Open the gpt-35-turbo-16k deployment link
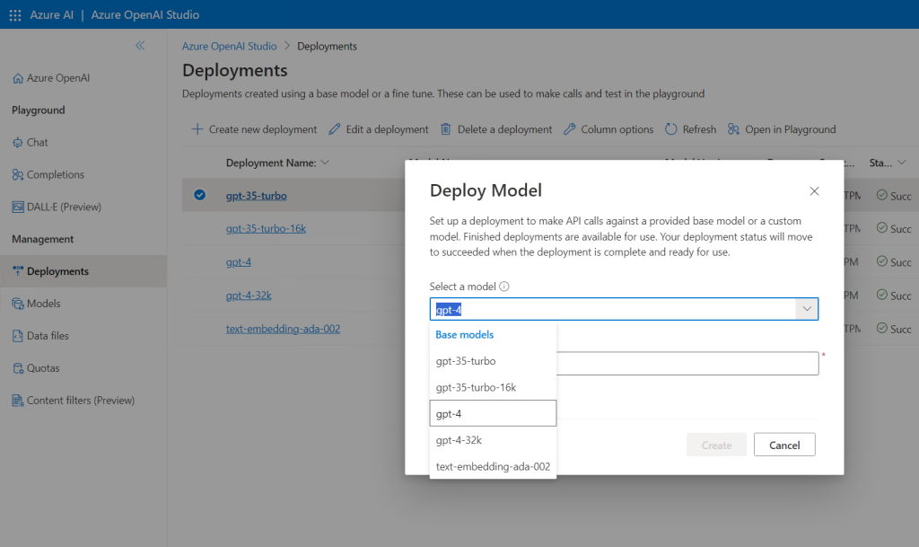The image size is (919, 547). click(266, 228)
